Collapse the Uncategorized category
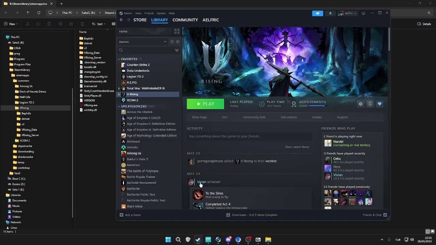This screenshot has width=436, height=245. click(119, 106)
